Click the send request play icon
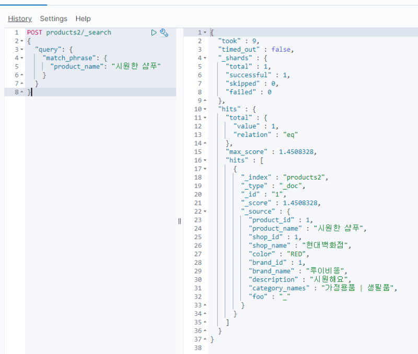Viewport: 418px width, 354px height. pyautogui.click(x=154, y=32)
